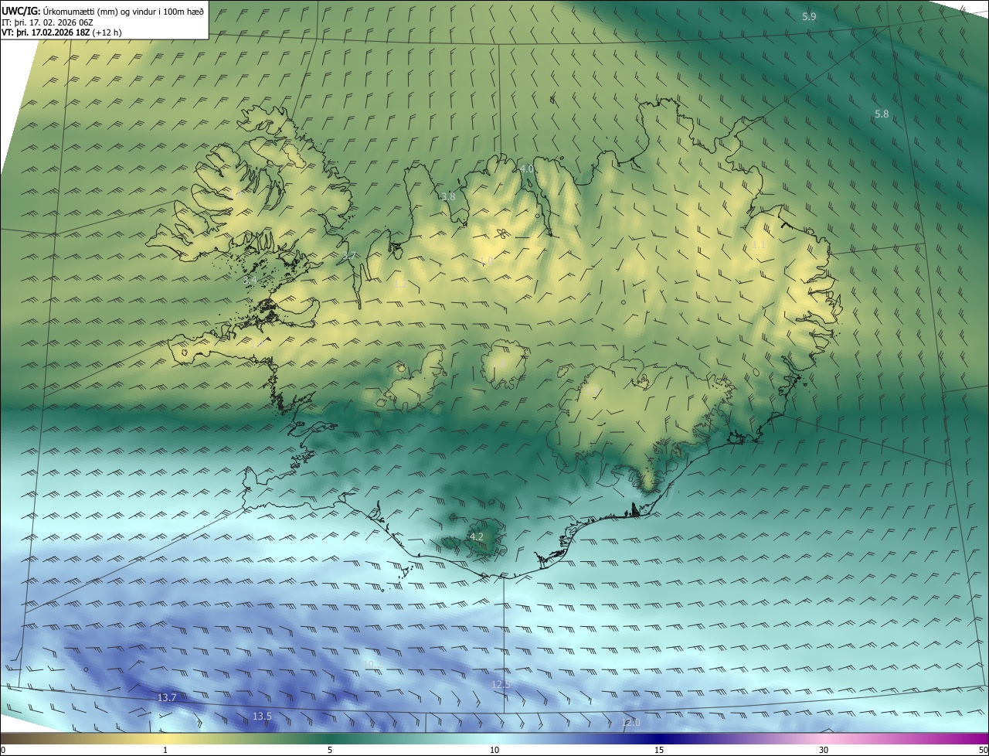This screenshot has width=989, height=756.
Task: Click the 5.9 value label on the map
Action: pos(809,16)
